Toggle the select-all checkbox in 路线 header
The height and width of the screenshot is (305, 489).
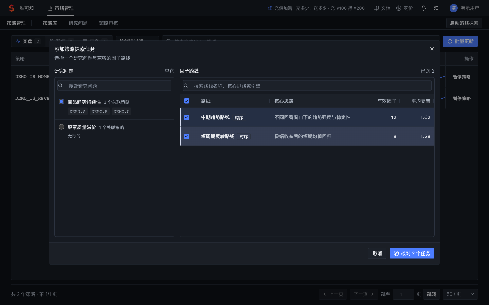(187, 101)
